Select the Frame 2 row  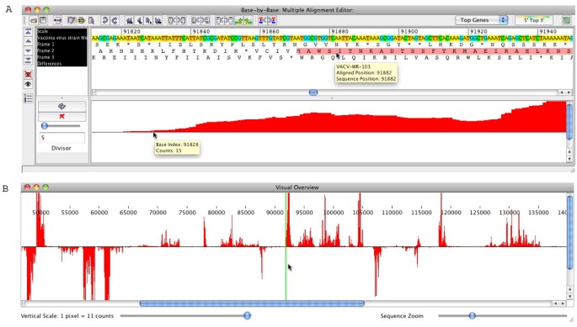(61, 50)
